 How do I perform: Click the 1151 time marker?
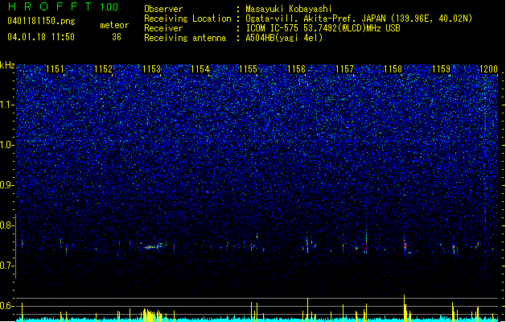[55, 69]
